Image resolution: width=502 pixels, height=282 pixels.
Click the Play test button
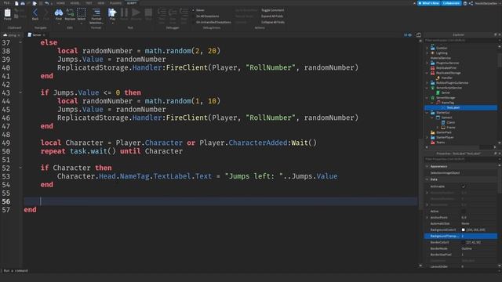pyautogui.click(x=112, y=13)
